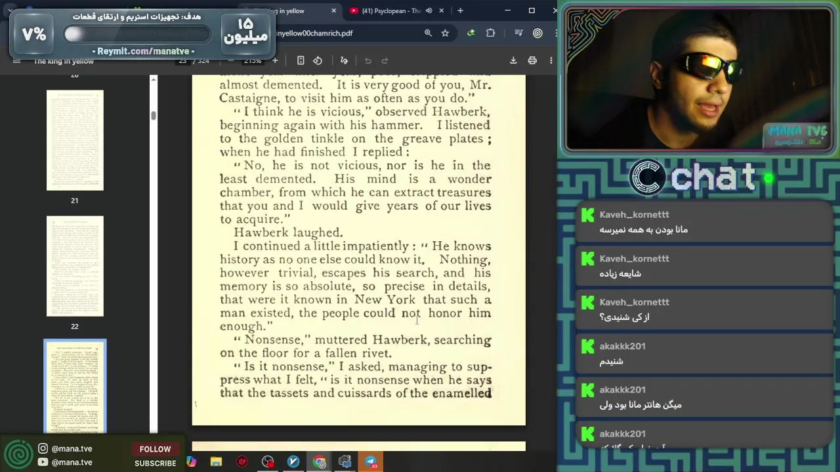This screenshot has width=840, height=472.
Task: Redo the PDF annotation
Action: (385, 60)
